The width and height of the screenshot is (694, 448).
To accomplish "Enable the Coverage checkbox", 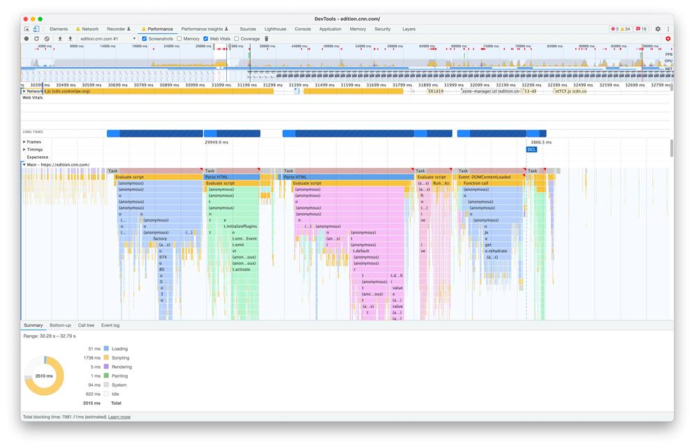I will [237, 39].
